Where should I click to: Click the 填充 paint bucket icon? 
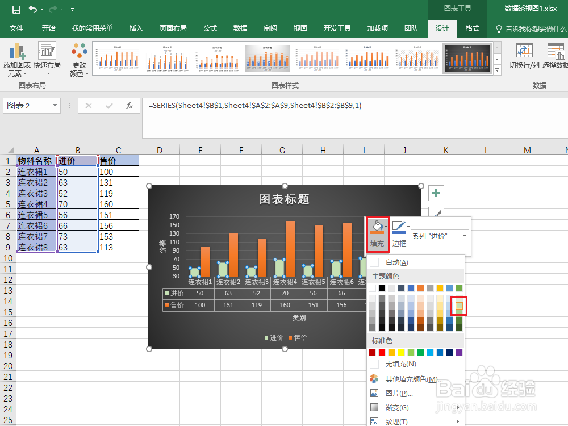click(377, 226)
